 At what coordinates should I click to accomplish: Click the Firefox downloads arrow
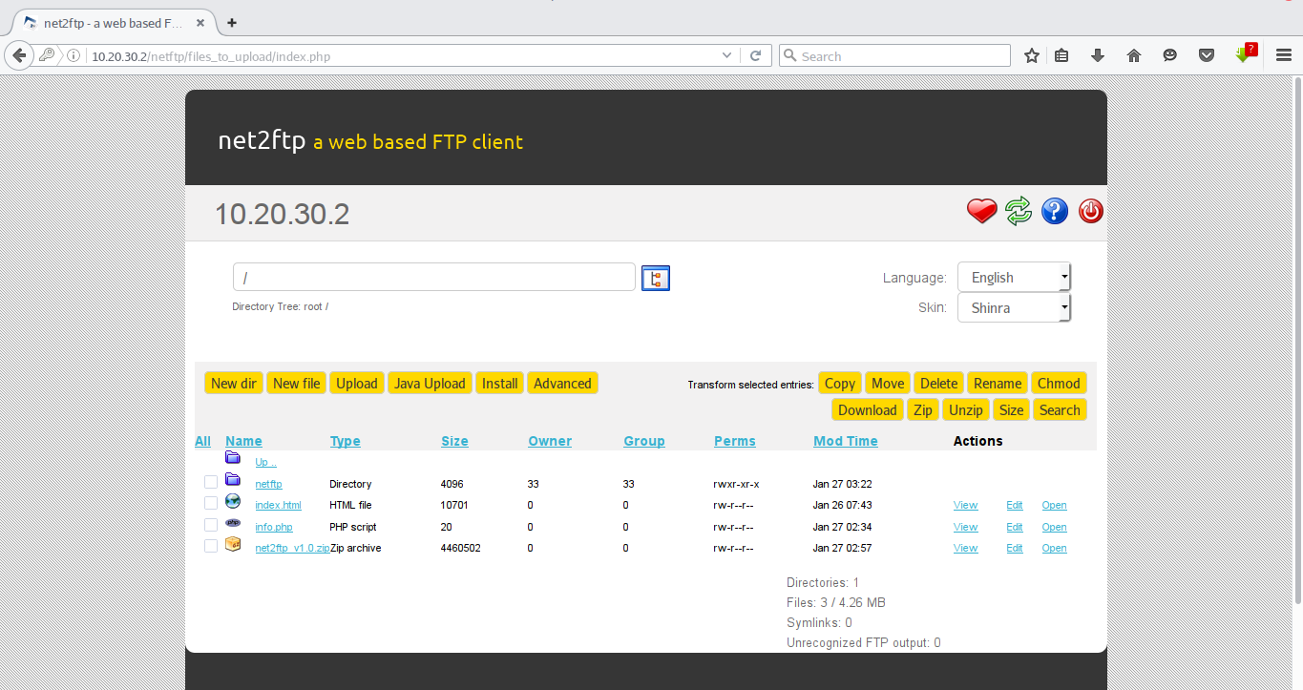point(1097,55)
